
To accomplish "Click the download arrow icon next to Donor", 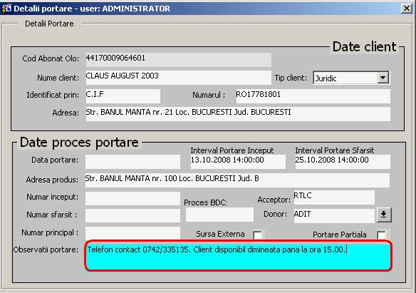I will pos(384,215).
